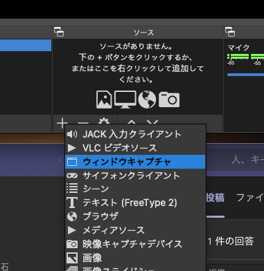Image resolution: width=264 pixels, height=271 pixels.
Task: Add テキスト (FreeType 2) source
Action: (135, 203)
